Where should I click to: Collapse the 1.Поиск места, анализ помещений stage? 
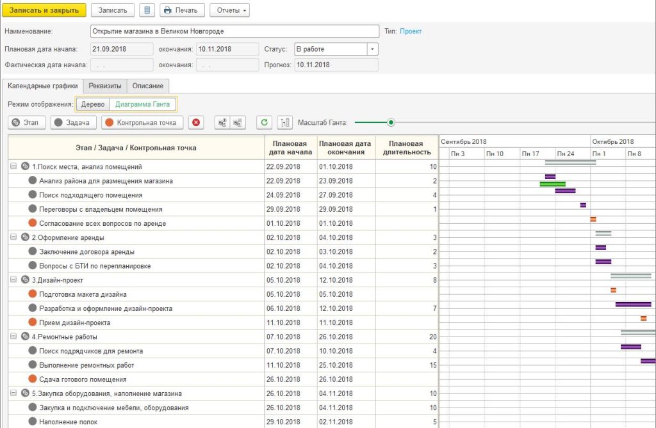(13, 166)
